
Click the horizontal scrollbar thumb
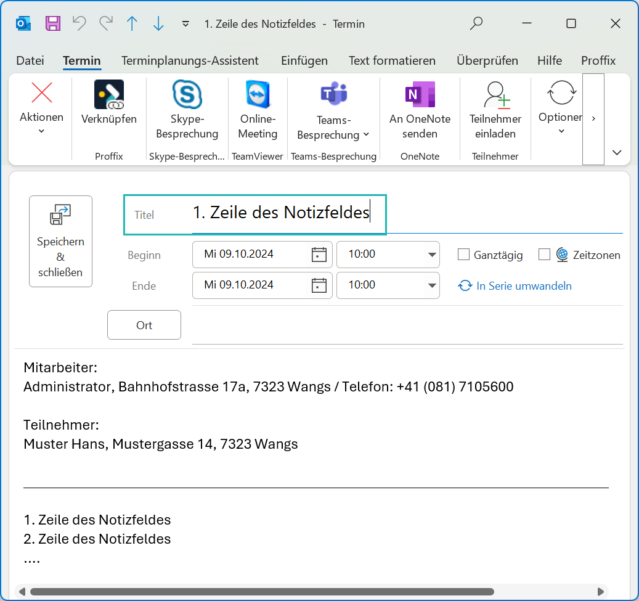(x=262, y=592)
